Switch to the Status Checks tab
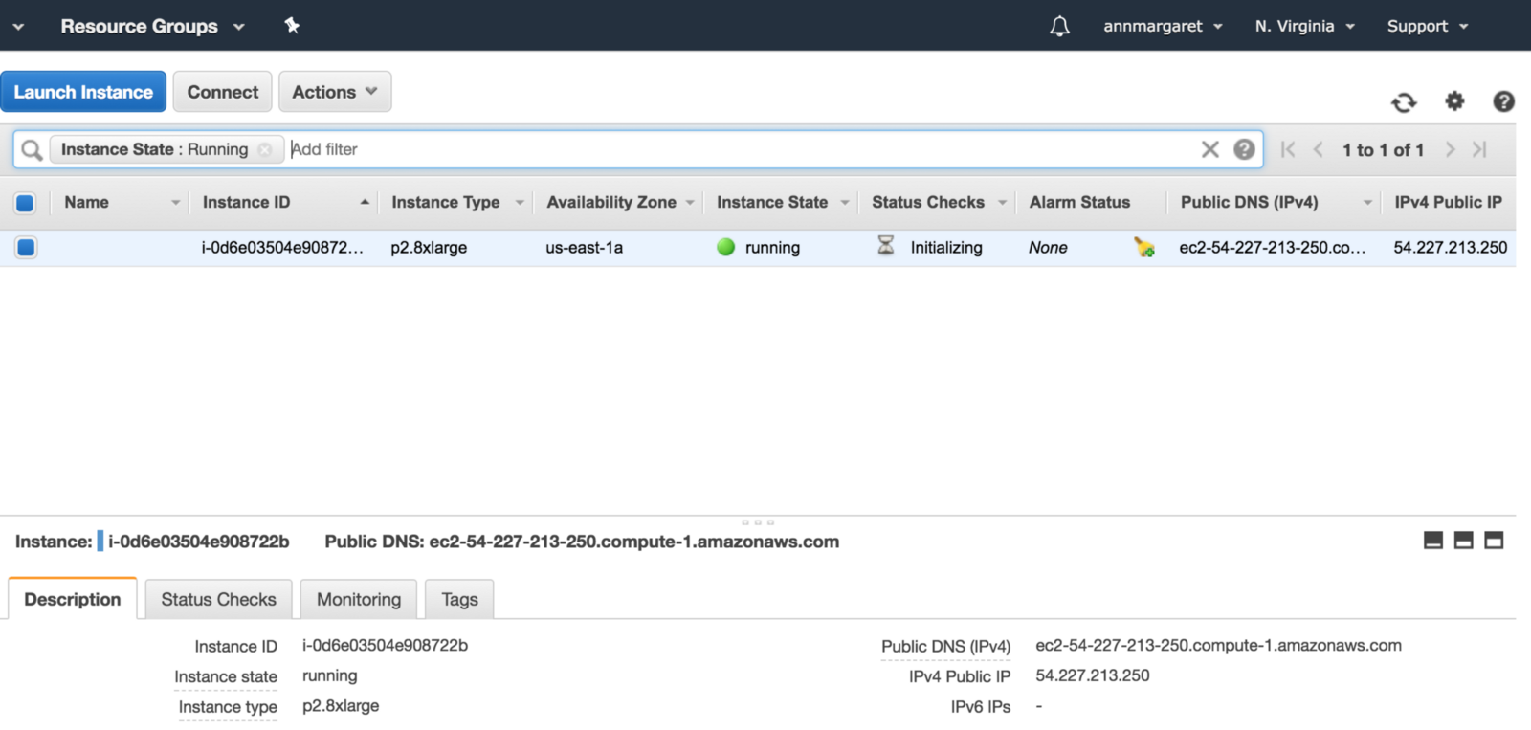 (218, 600)
